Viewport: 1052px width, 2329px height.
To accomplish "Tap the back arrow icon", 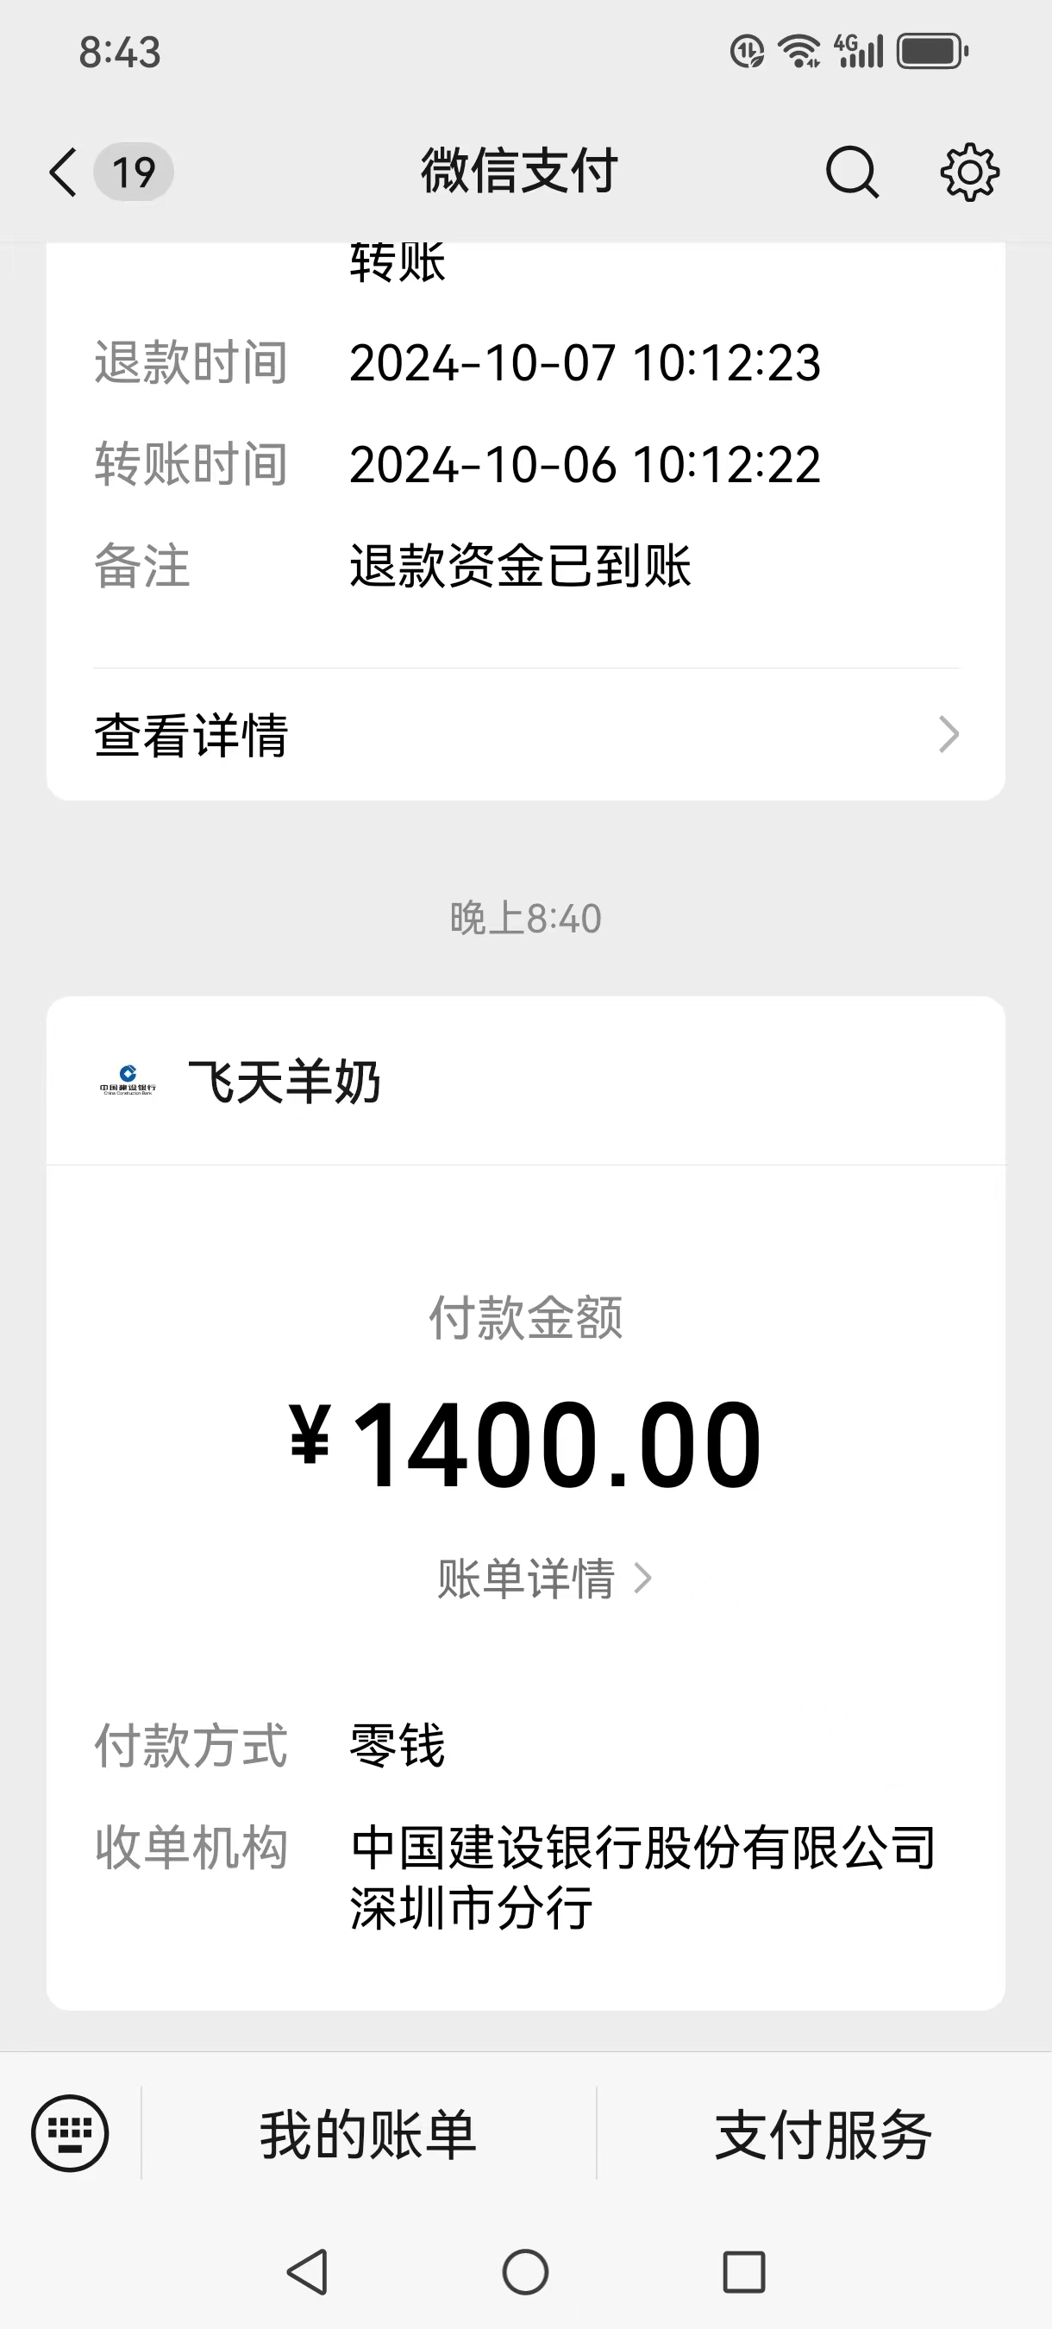I will (x=63, y=173).
